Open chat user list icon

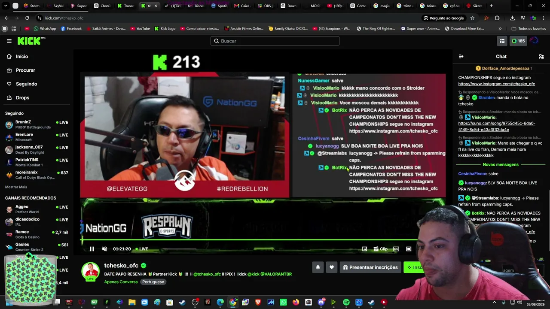541,57
